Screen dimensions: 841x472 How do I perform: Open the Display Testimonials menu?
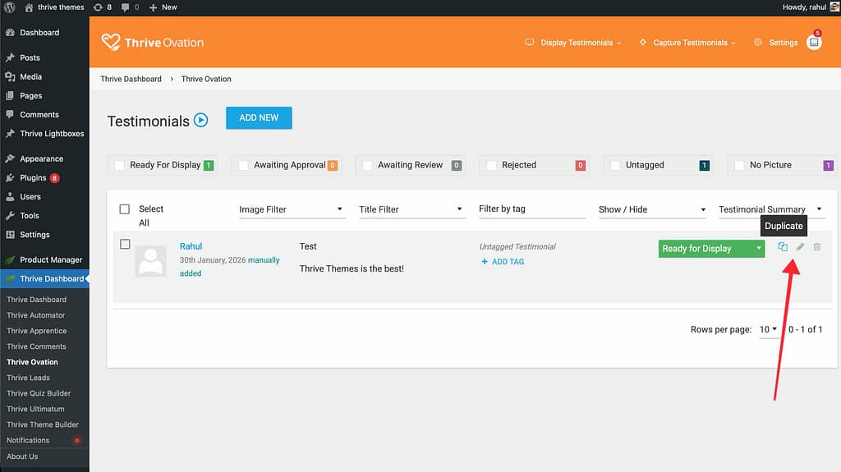(573, 43)
